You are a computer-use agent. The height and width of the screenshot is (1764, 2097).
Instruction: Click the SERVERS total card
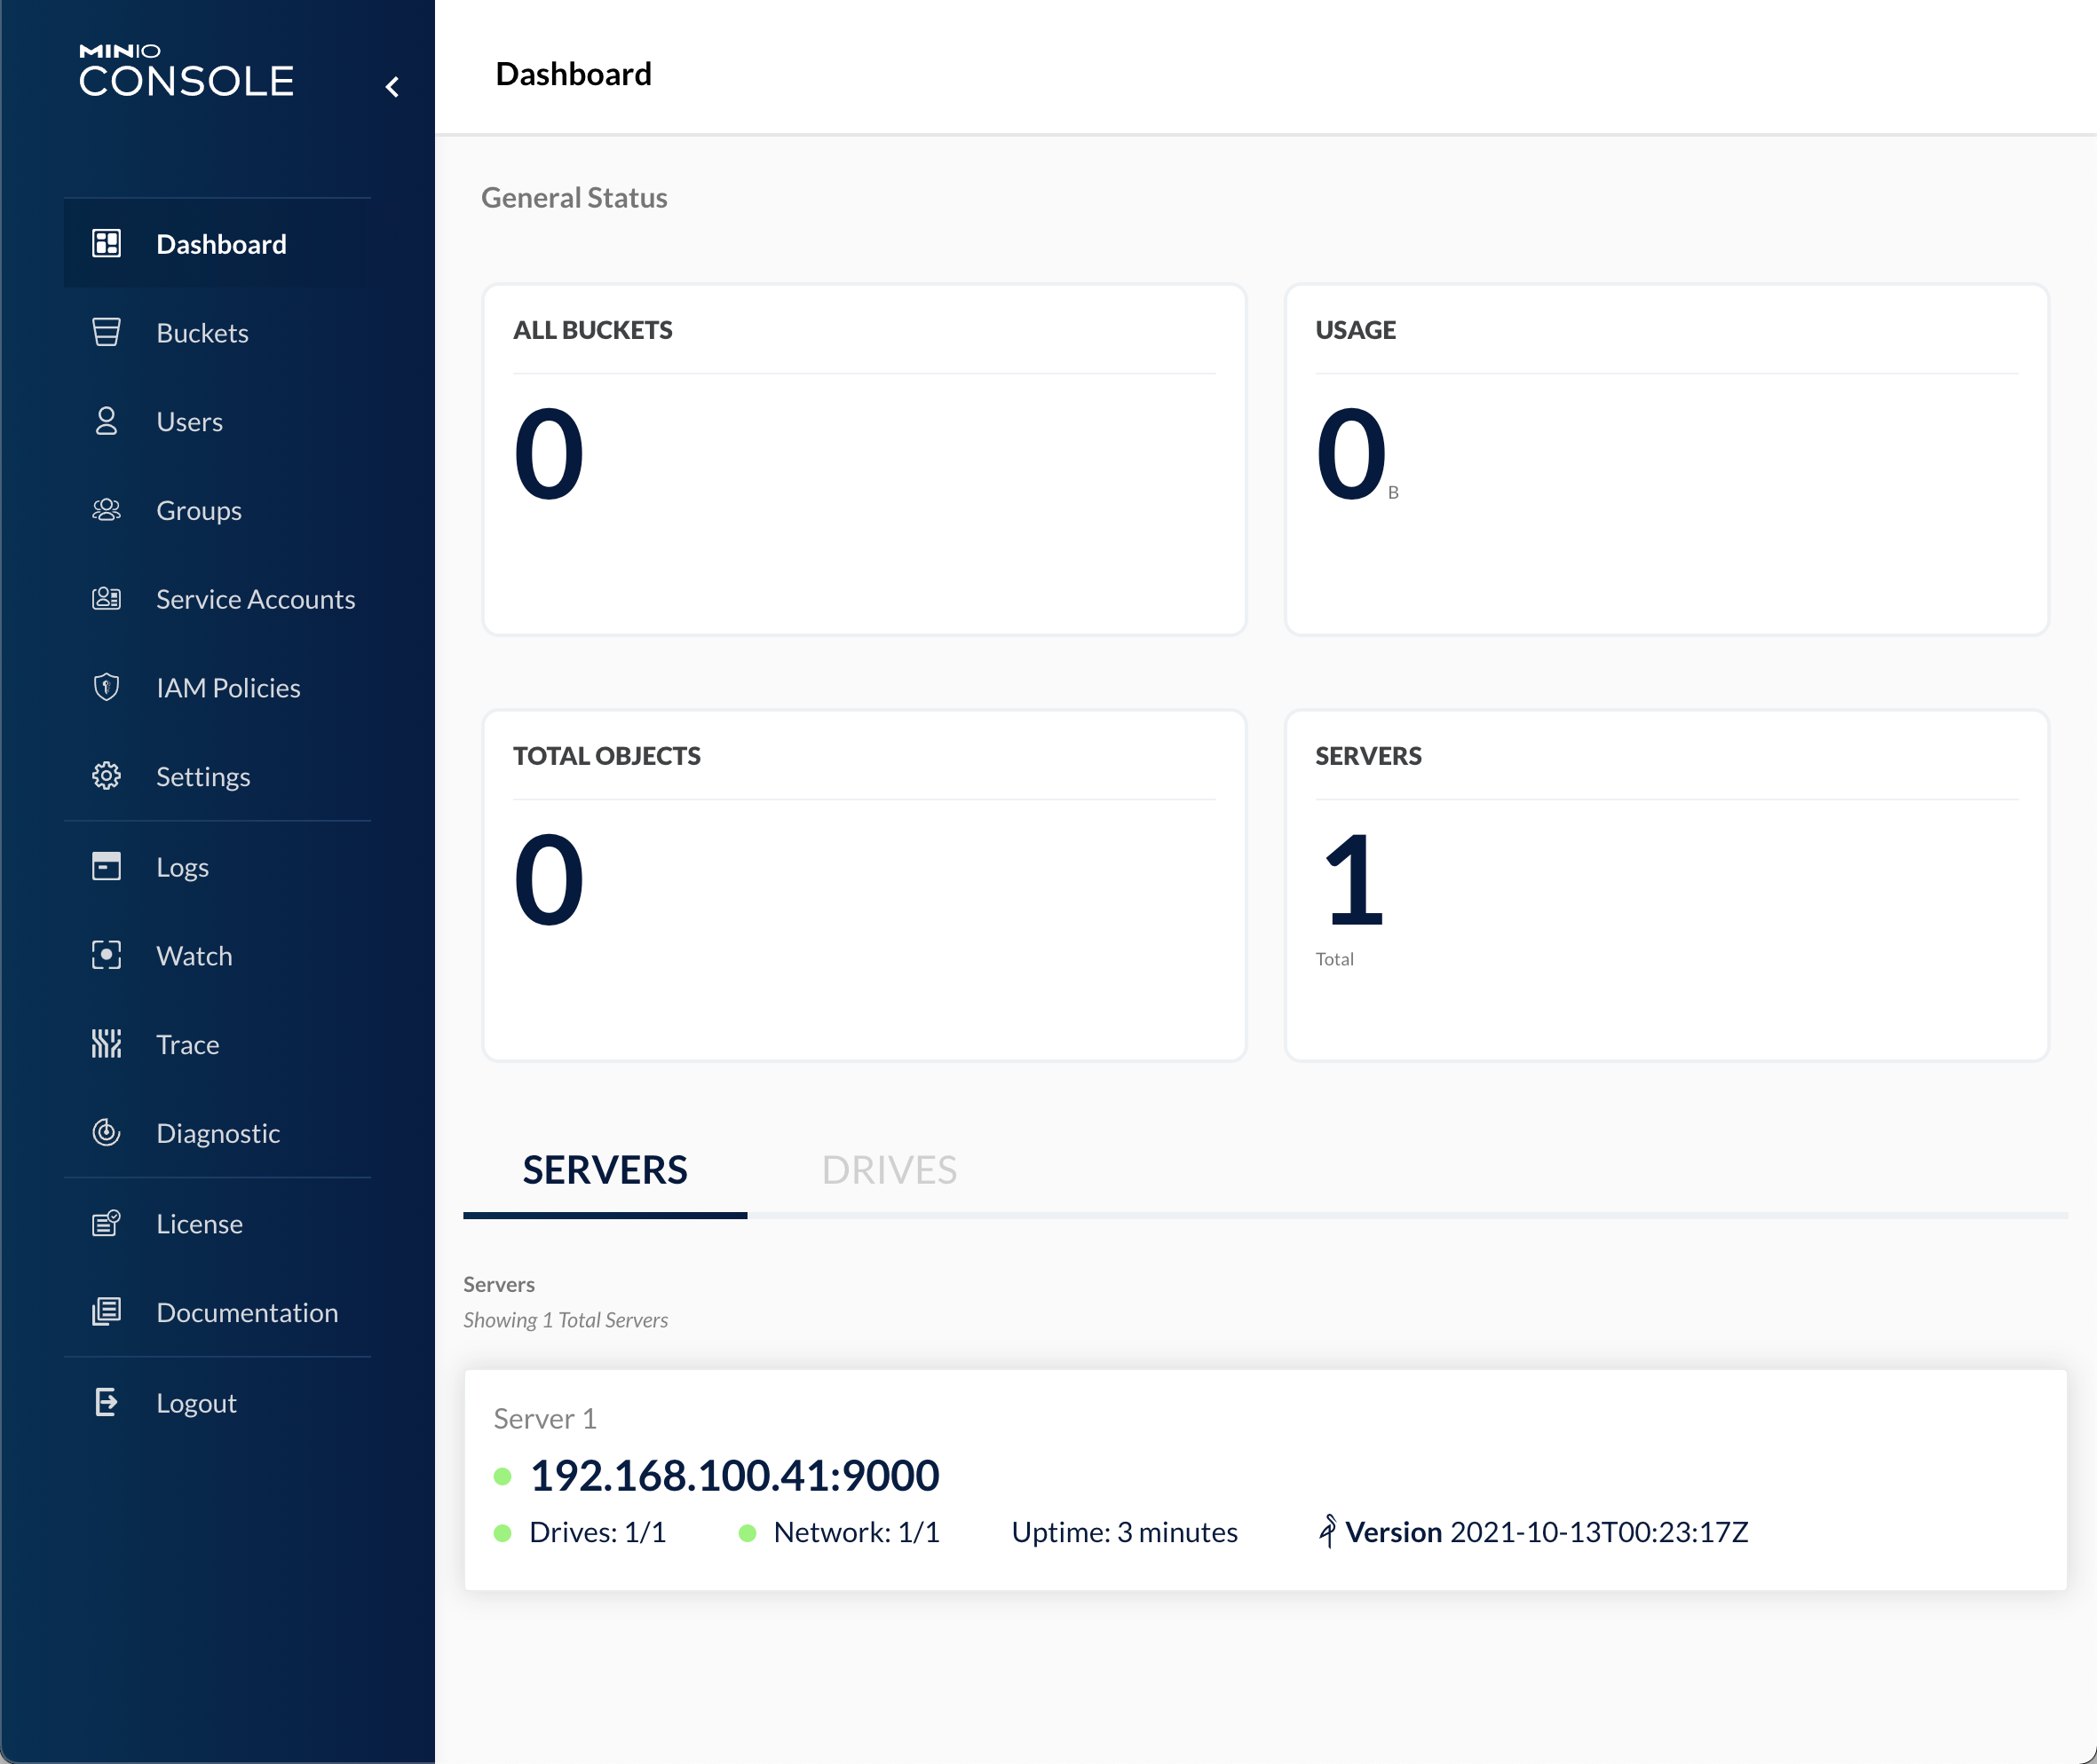1666,886
